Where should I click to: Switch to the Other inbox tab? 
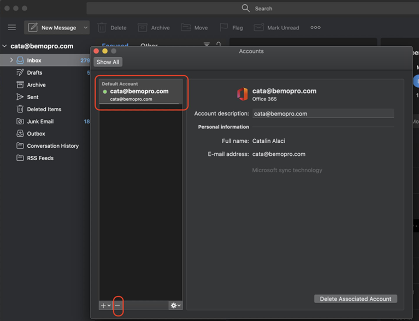[x=149, y=45]
